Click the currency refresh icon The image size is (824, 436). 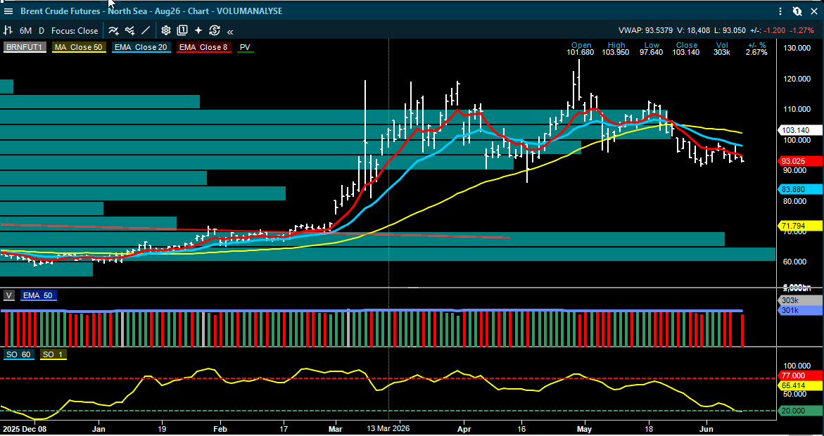point(215,30)
